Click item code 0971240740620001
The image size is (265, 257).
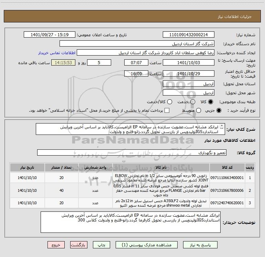pos(227,203)
